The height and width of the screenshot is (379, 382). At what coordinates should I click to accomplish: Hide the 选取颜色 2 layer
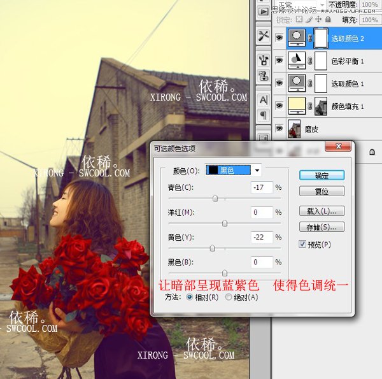[279, 38]
